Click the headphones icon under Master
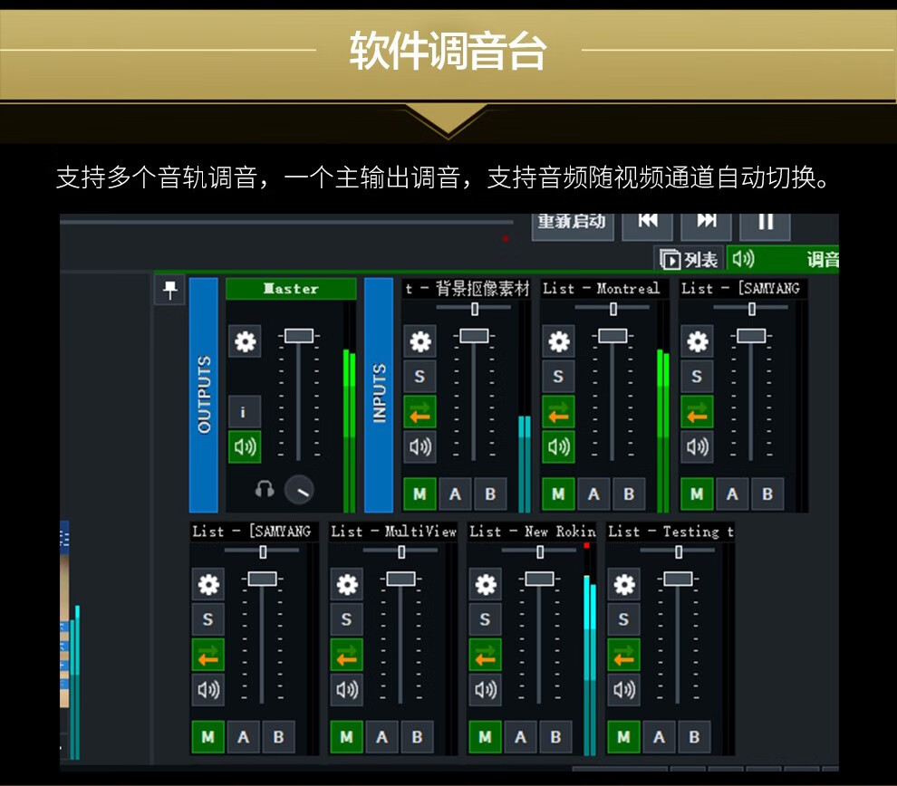 click(x=265, y=490)
